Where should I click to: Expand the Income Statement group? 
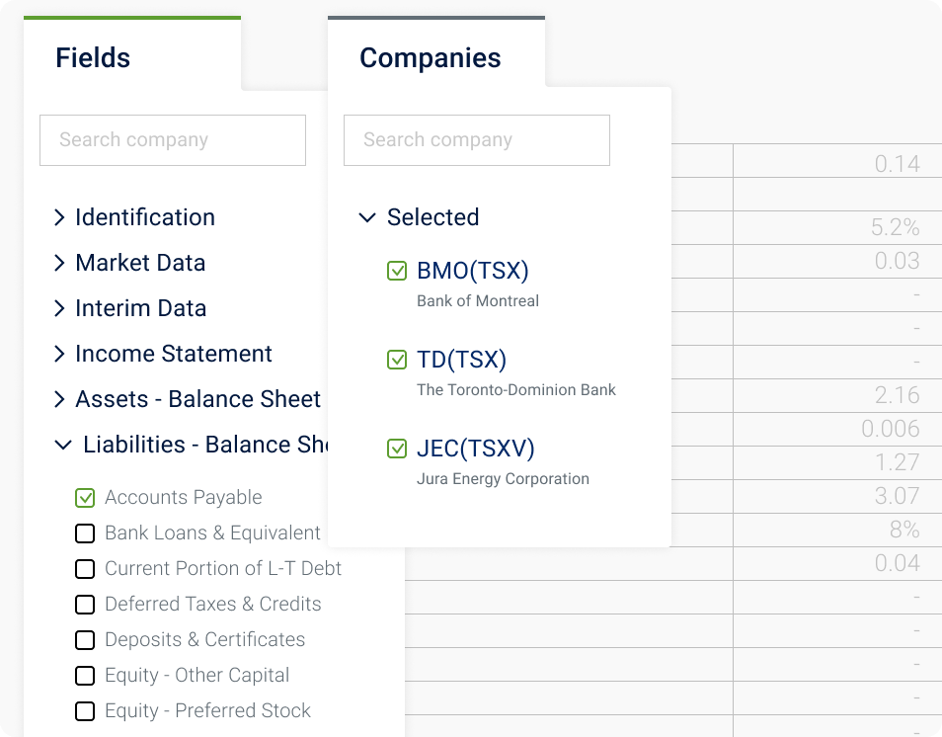coord(59,354)
